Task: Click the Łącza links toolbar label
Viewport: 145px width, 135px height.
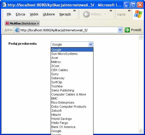Action: 121,14
